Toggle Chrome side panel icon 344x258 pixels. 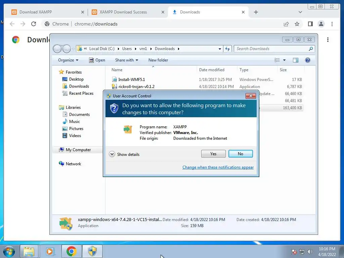[x=310, y=24]
